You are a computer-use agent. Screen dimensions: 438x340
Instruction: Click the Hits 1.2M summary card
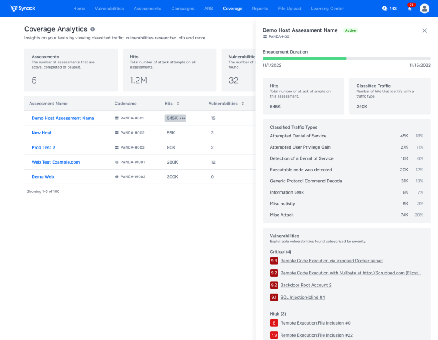click(x=169, y=70)
